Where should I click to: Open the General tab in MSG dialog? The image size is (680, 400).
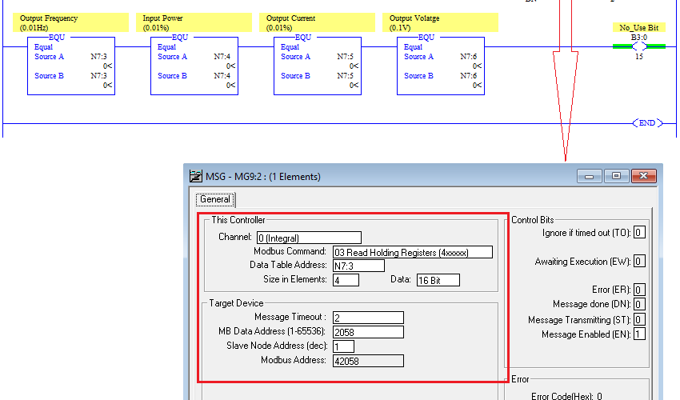coord(215,199)
